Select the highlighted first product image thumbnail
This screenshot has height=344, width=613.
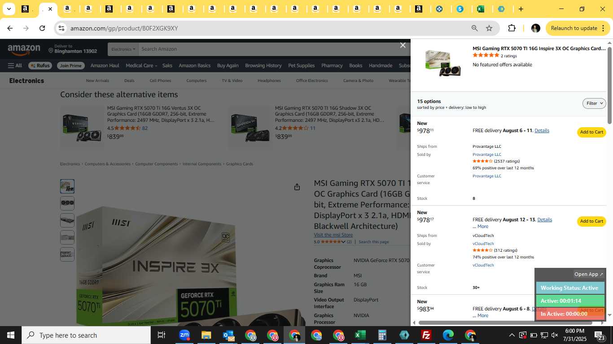click(x=67, y=186)
